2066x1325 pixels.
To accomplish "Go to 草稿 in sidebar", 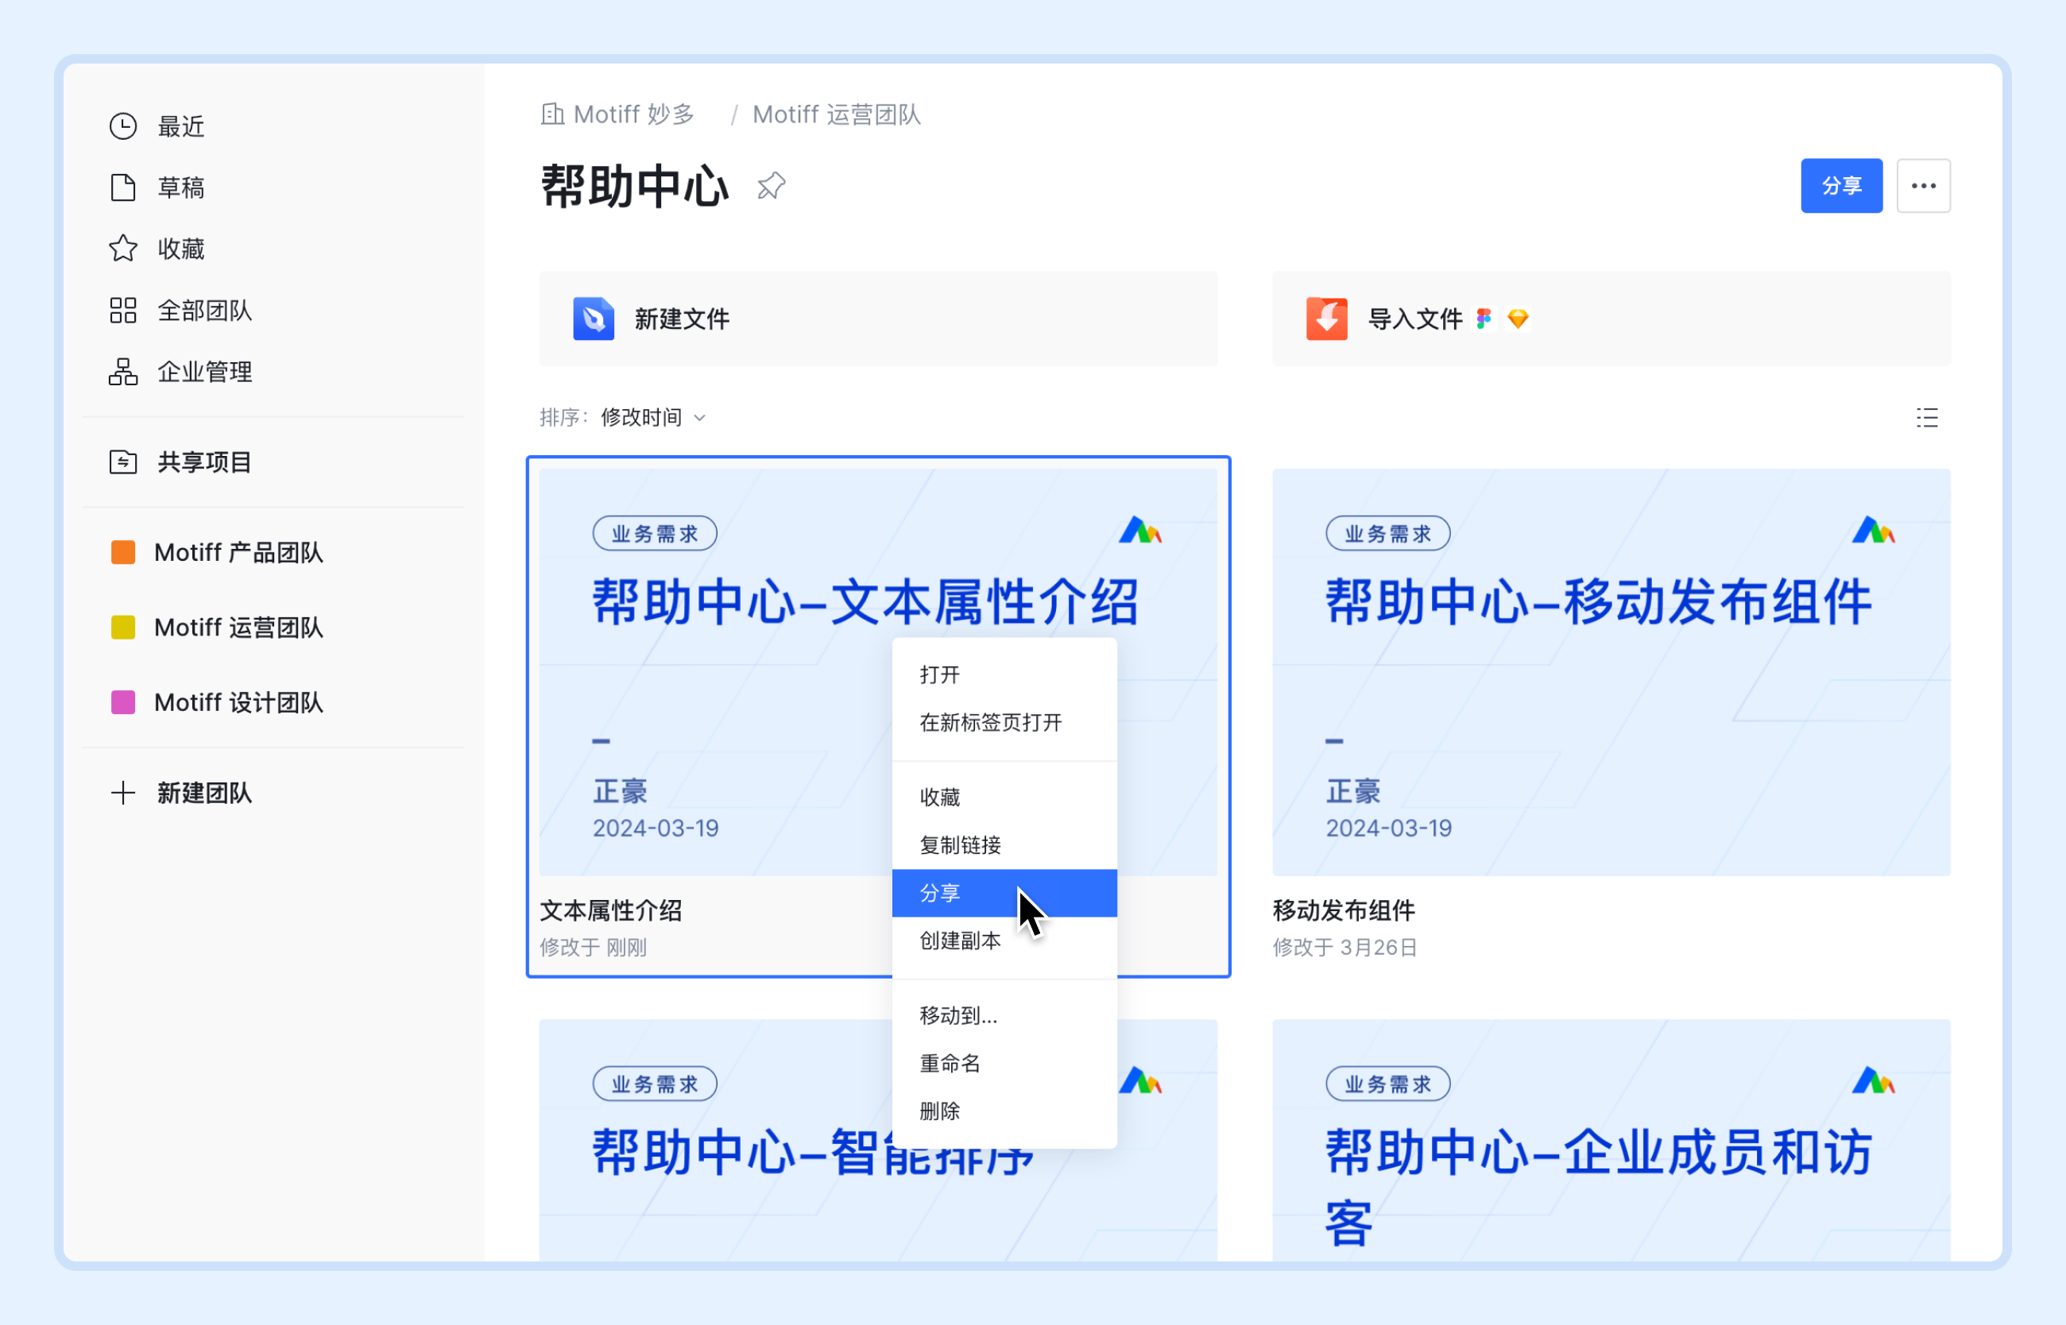I will tap(180, 187).
